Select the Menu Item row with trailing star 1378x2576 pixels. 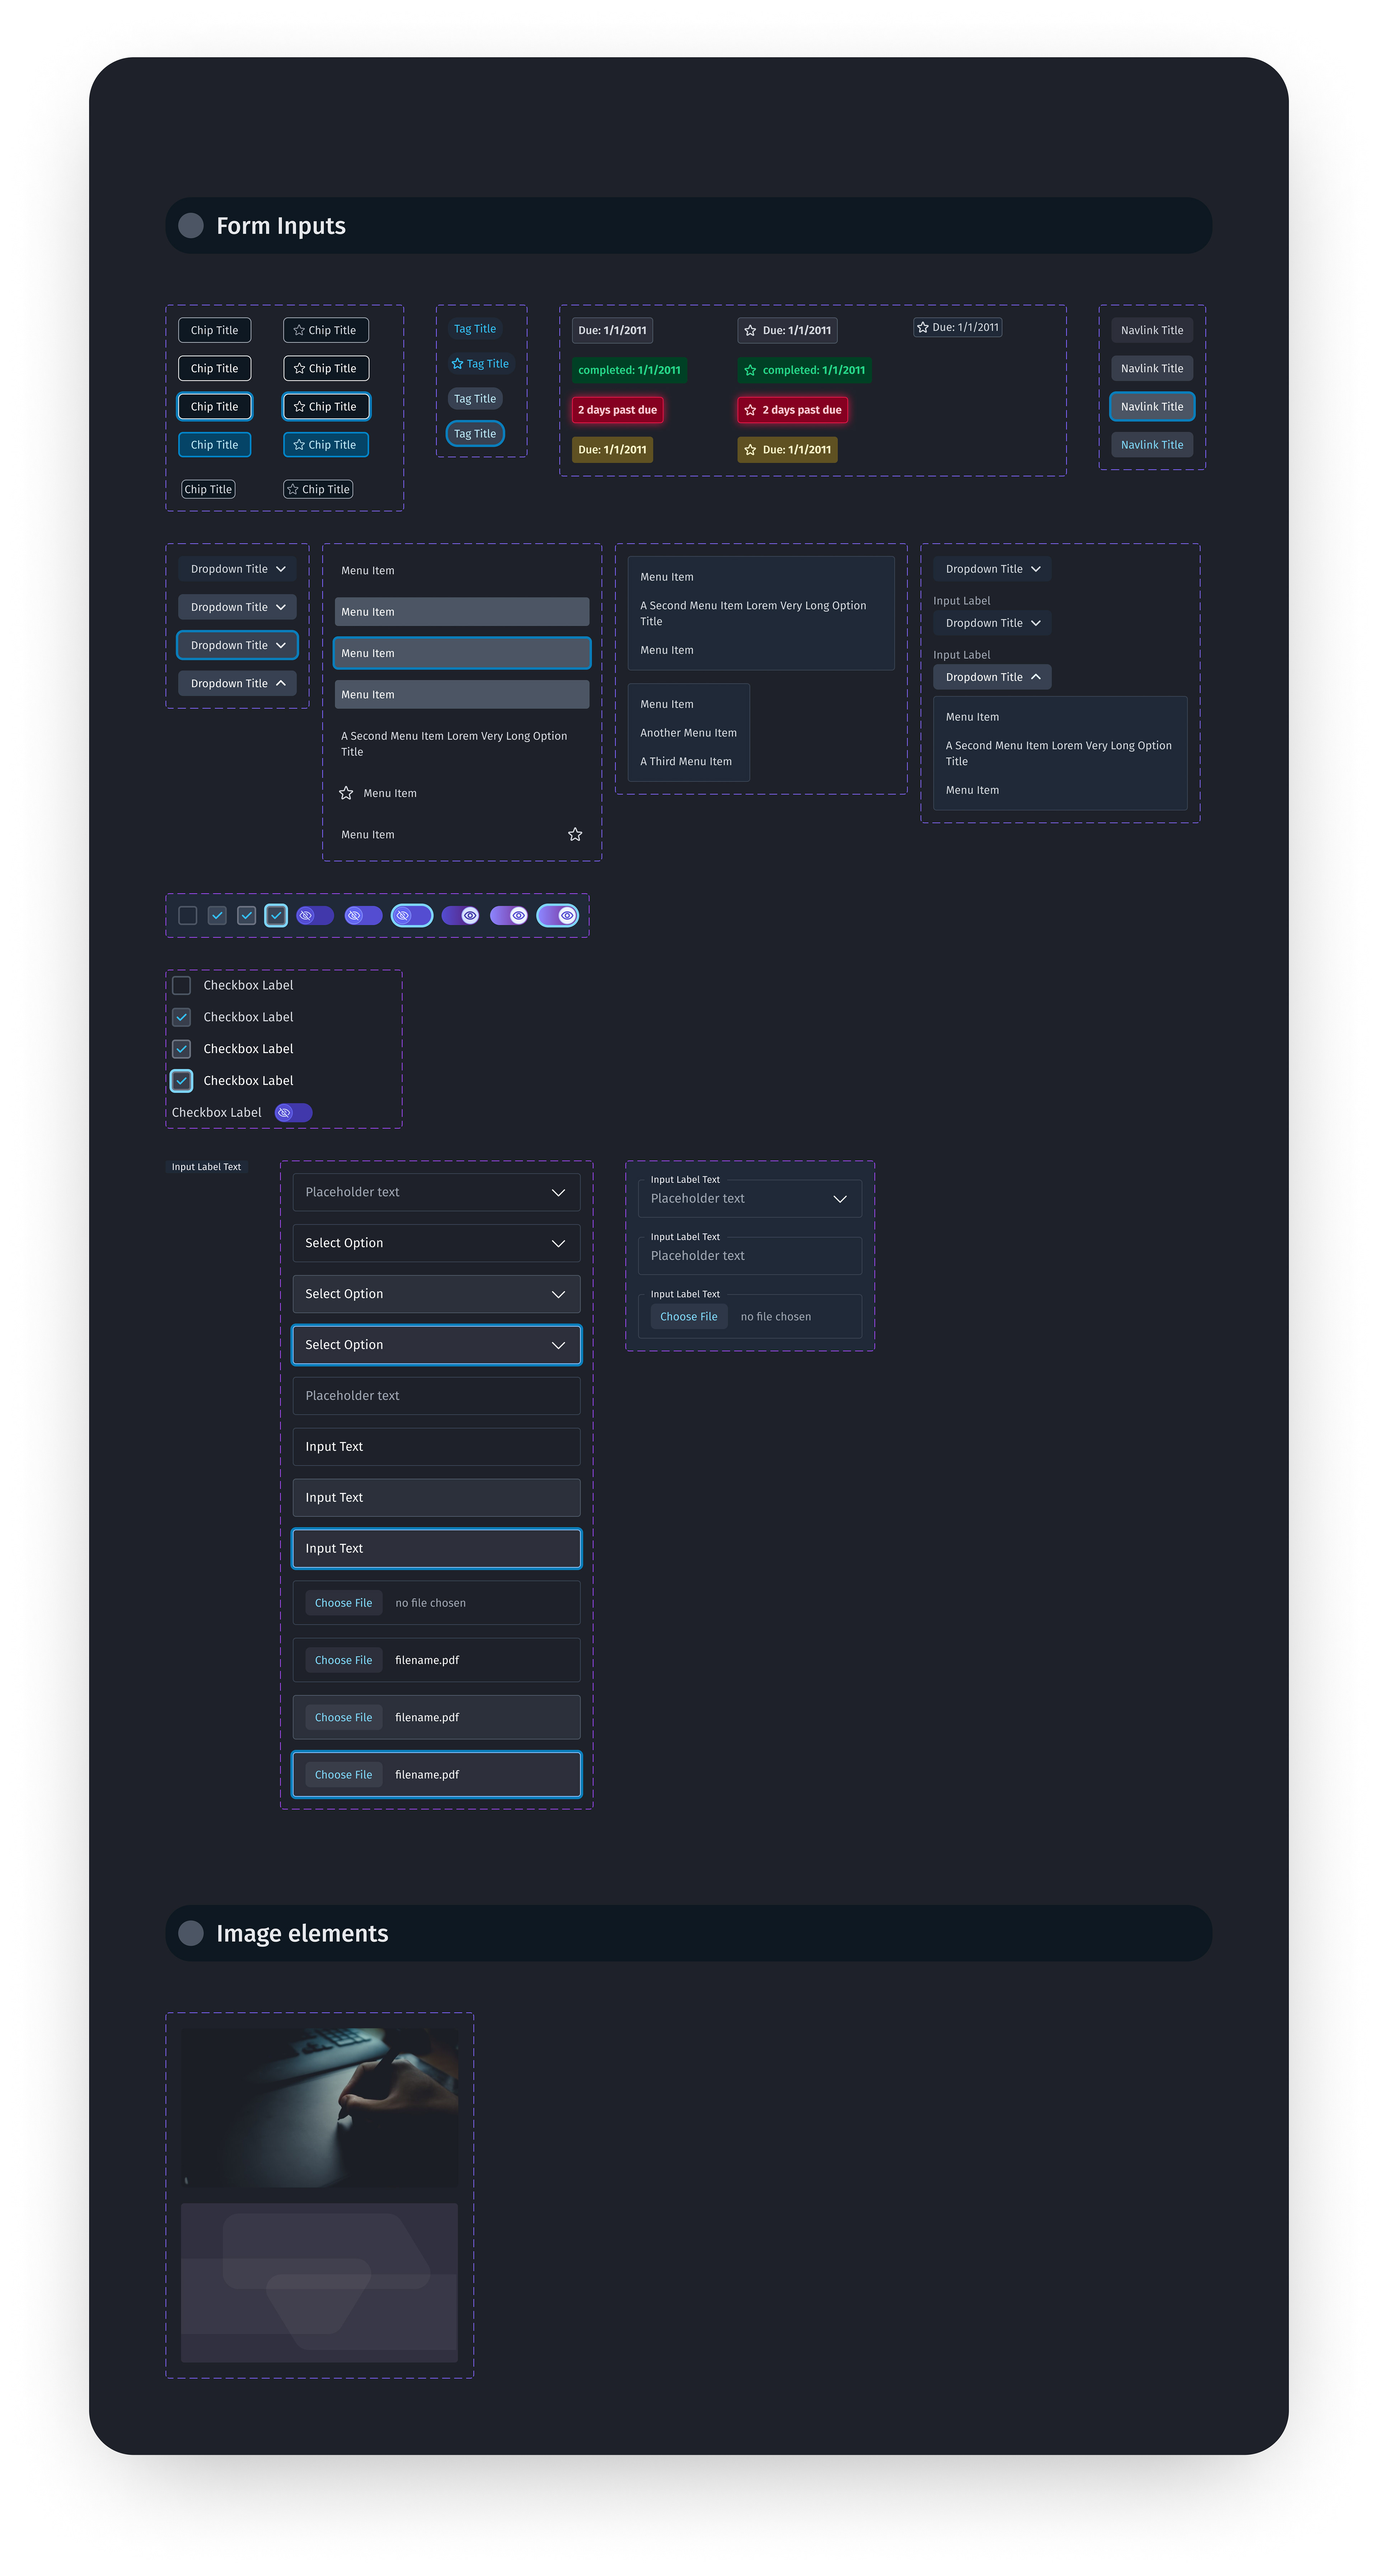tap(461, 834)
